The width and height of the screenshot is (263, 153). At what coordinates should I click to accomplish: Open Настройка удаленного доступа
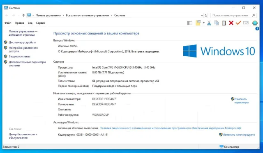tap(23, 49)
